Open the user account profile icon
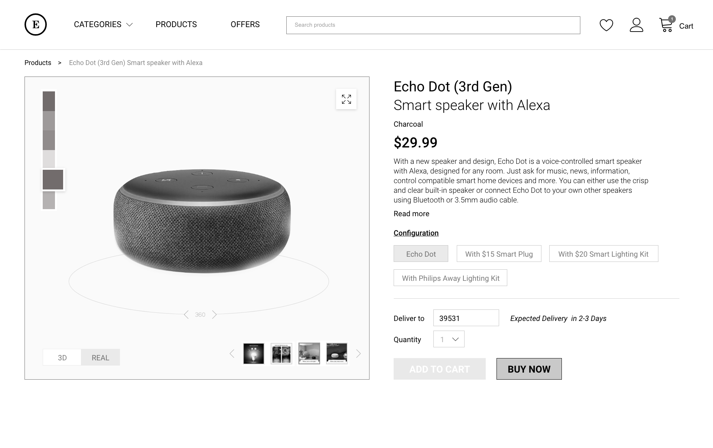The height and width of the screenshot is (448, 713). (x=636, y=25)
